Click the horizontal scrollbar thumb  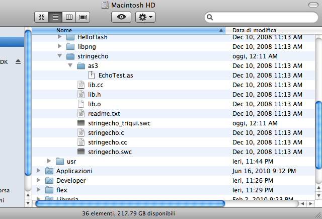pyautogui.click(x=130, y=203)
